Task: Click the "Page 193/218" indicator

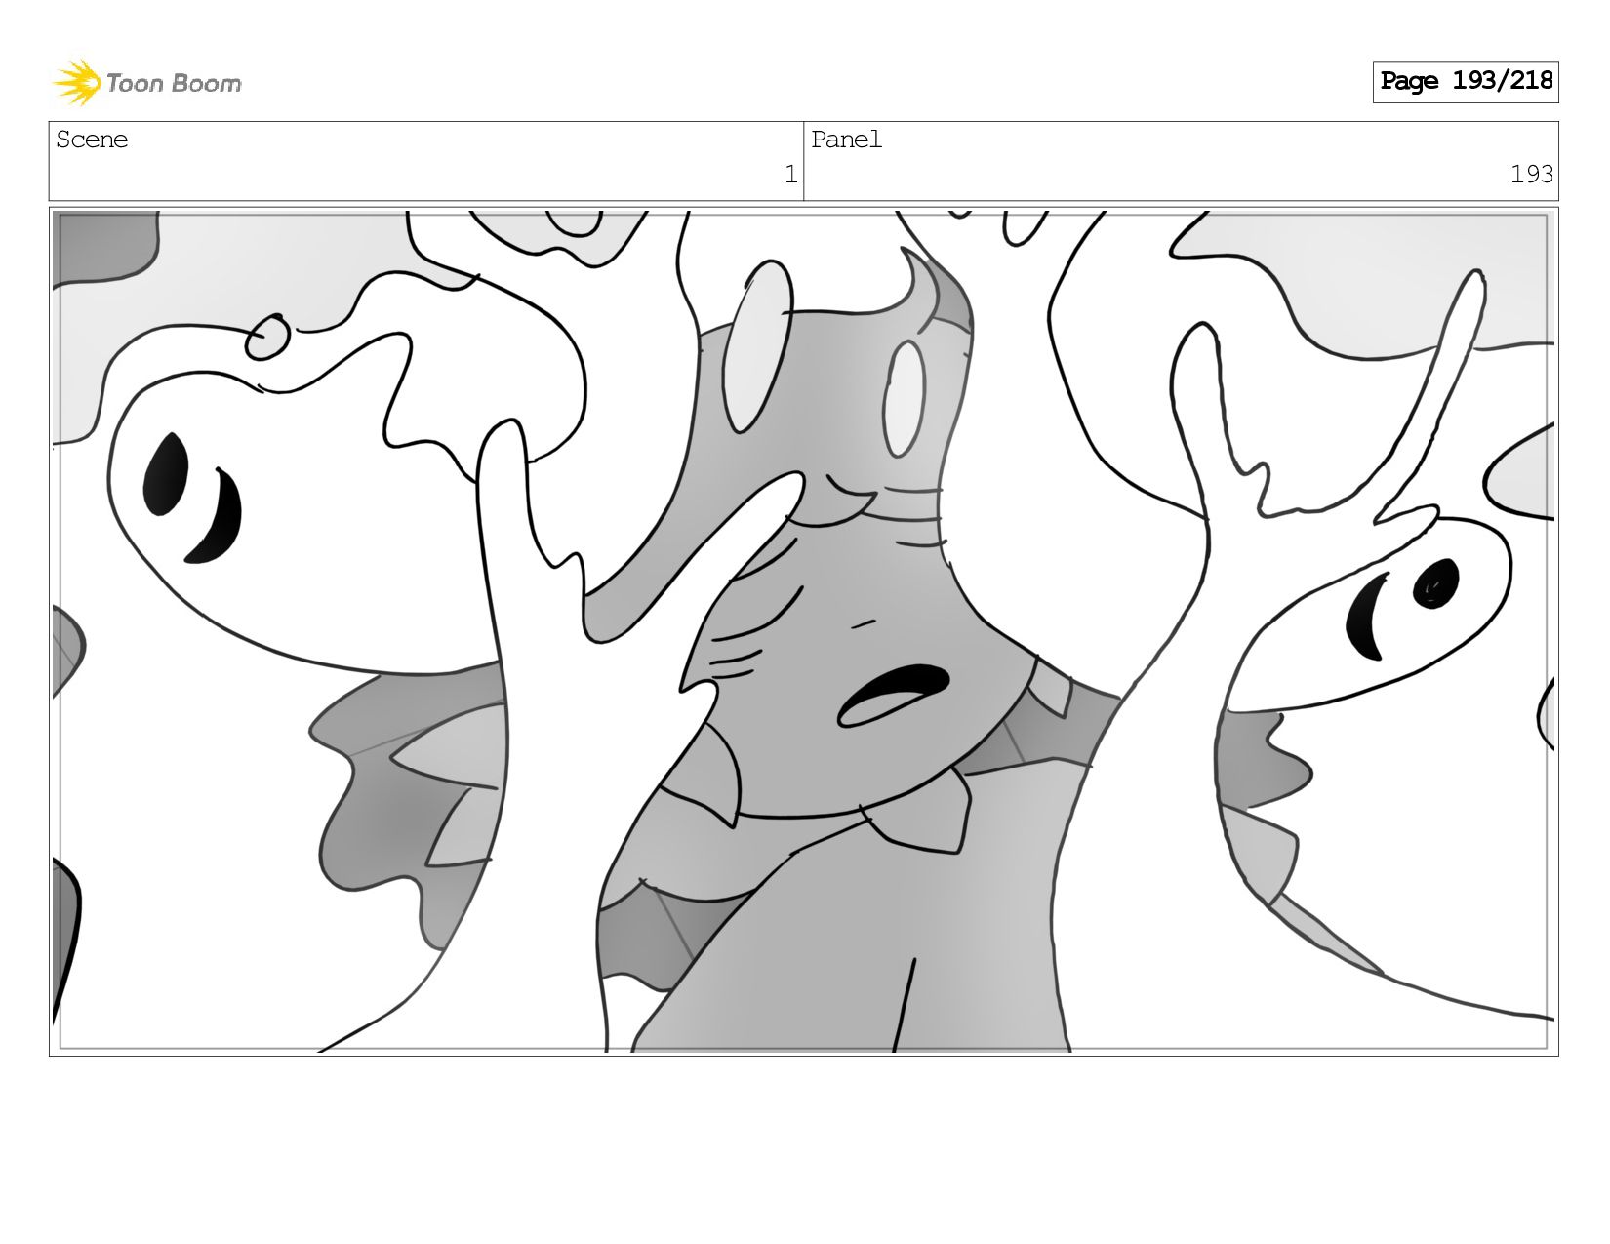Action: click(1466, 82)
